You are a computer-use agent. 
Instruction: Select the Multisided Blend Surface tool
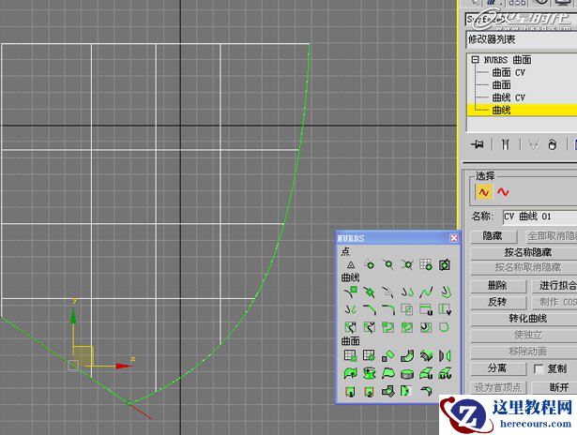click(x=387, y=391)
